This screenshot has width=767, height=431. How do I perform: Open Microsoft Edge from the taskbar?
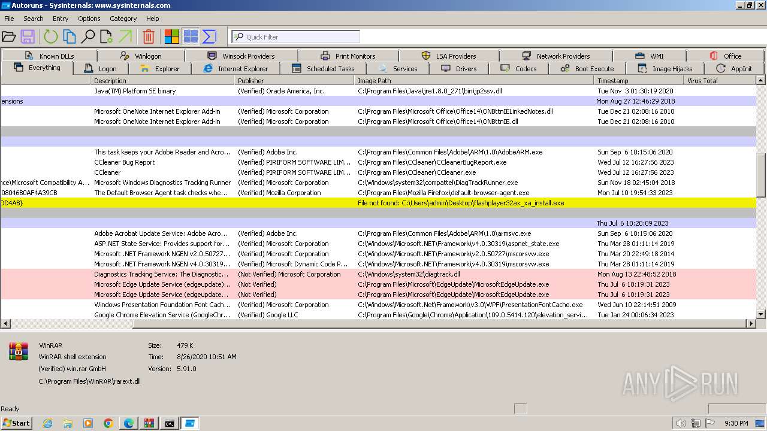click(x=129, y=423)
